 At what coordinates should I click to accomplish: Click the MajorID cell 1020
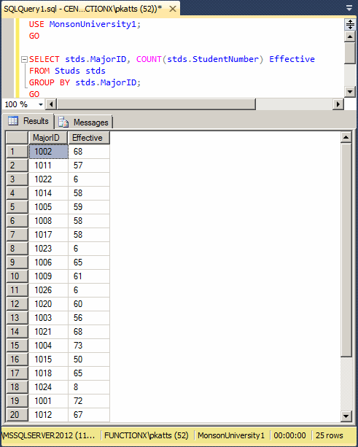point(48,304)
